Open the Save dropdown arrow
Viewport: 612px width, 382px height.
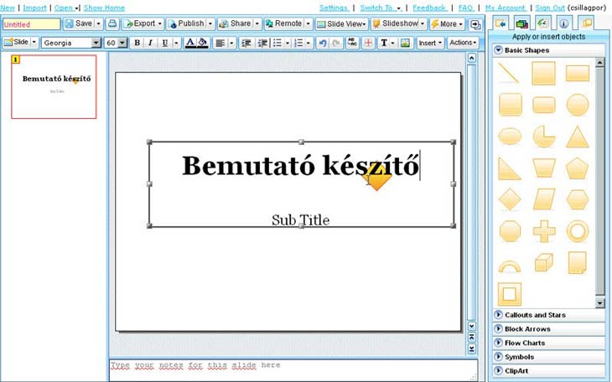(x=98, y=23)
